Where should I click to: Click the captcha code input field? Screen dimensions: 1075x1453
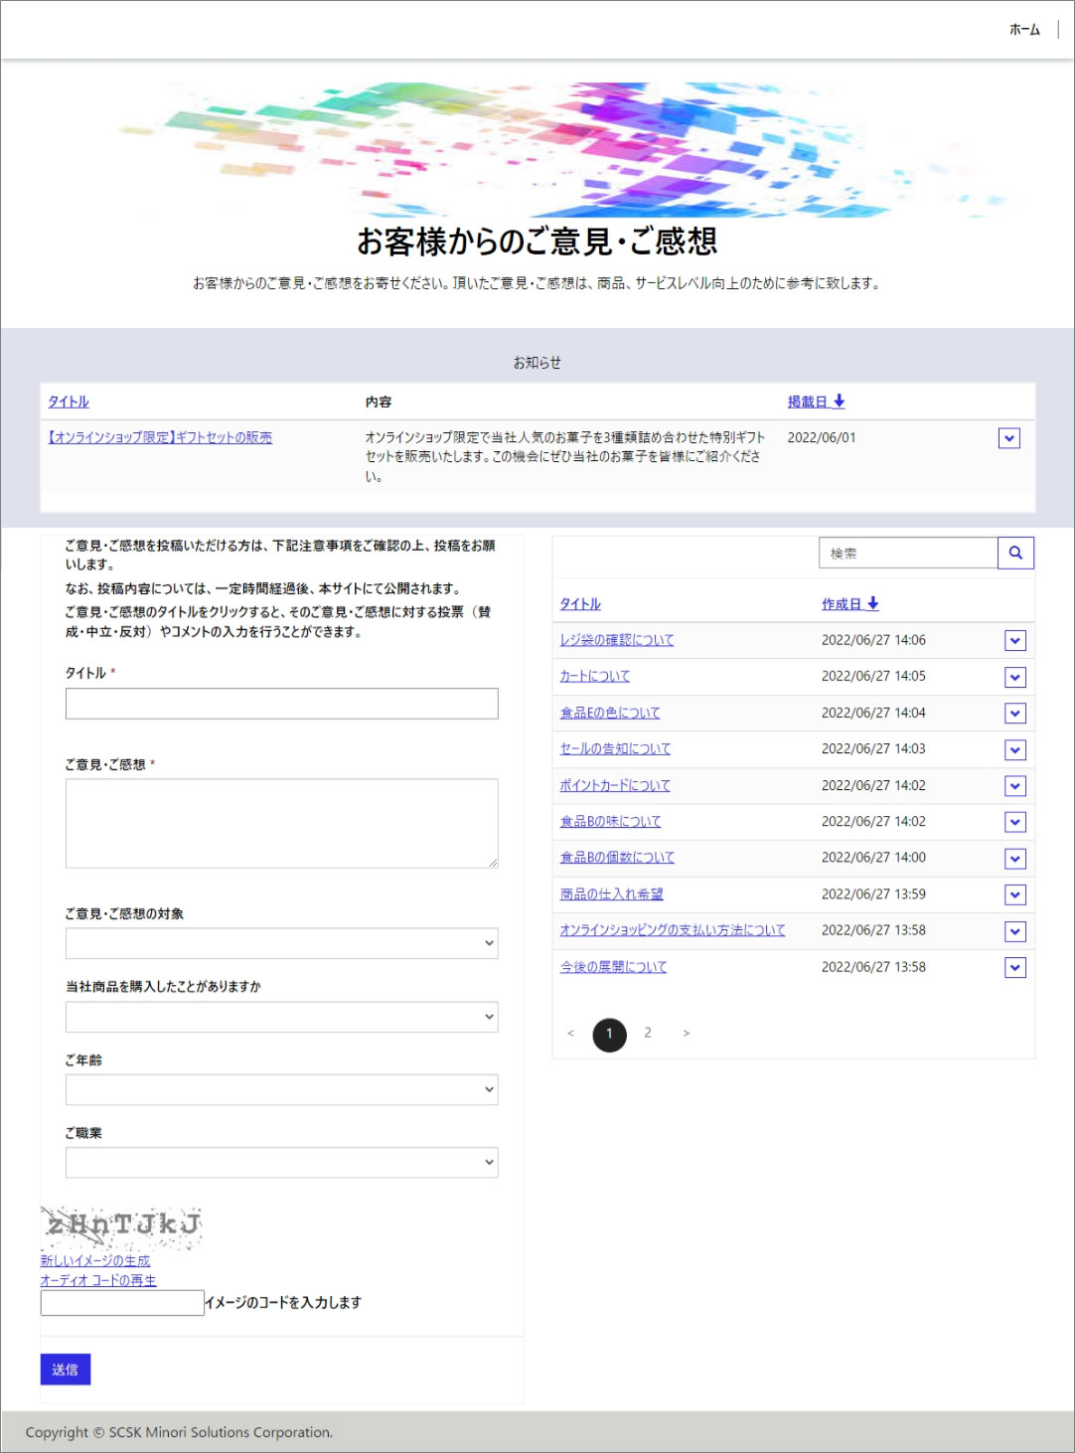click(122, 1303)
